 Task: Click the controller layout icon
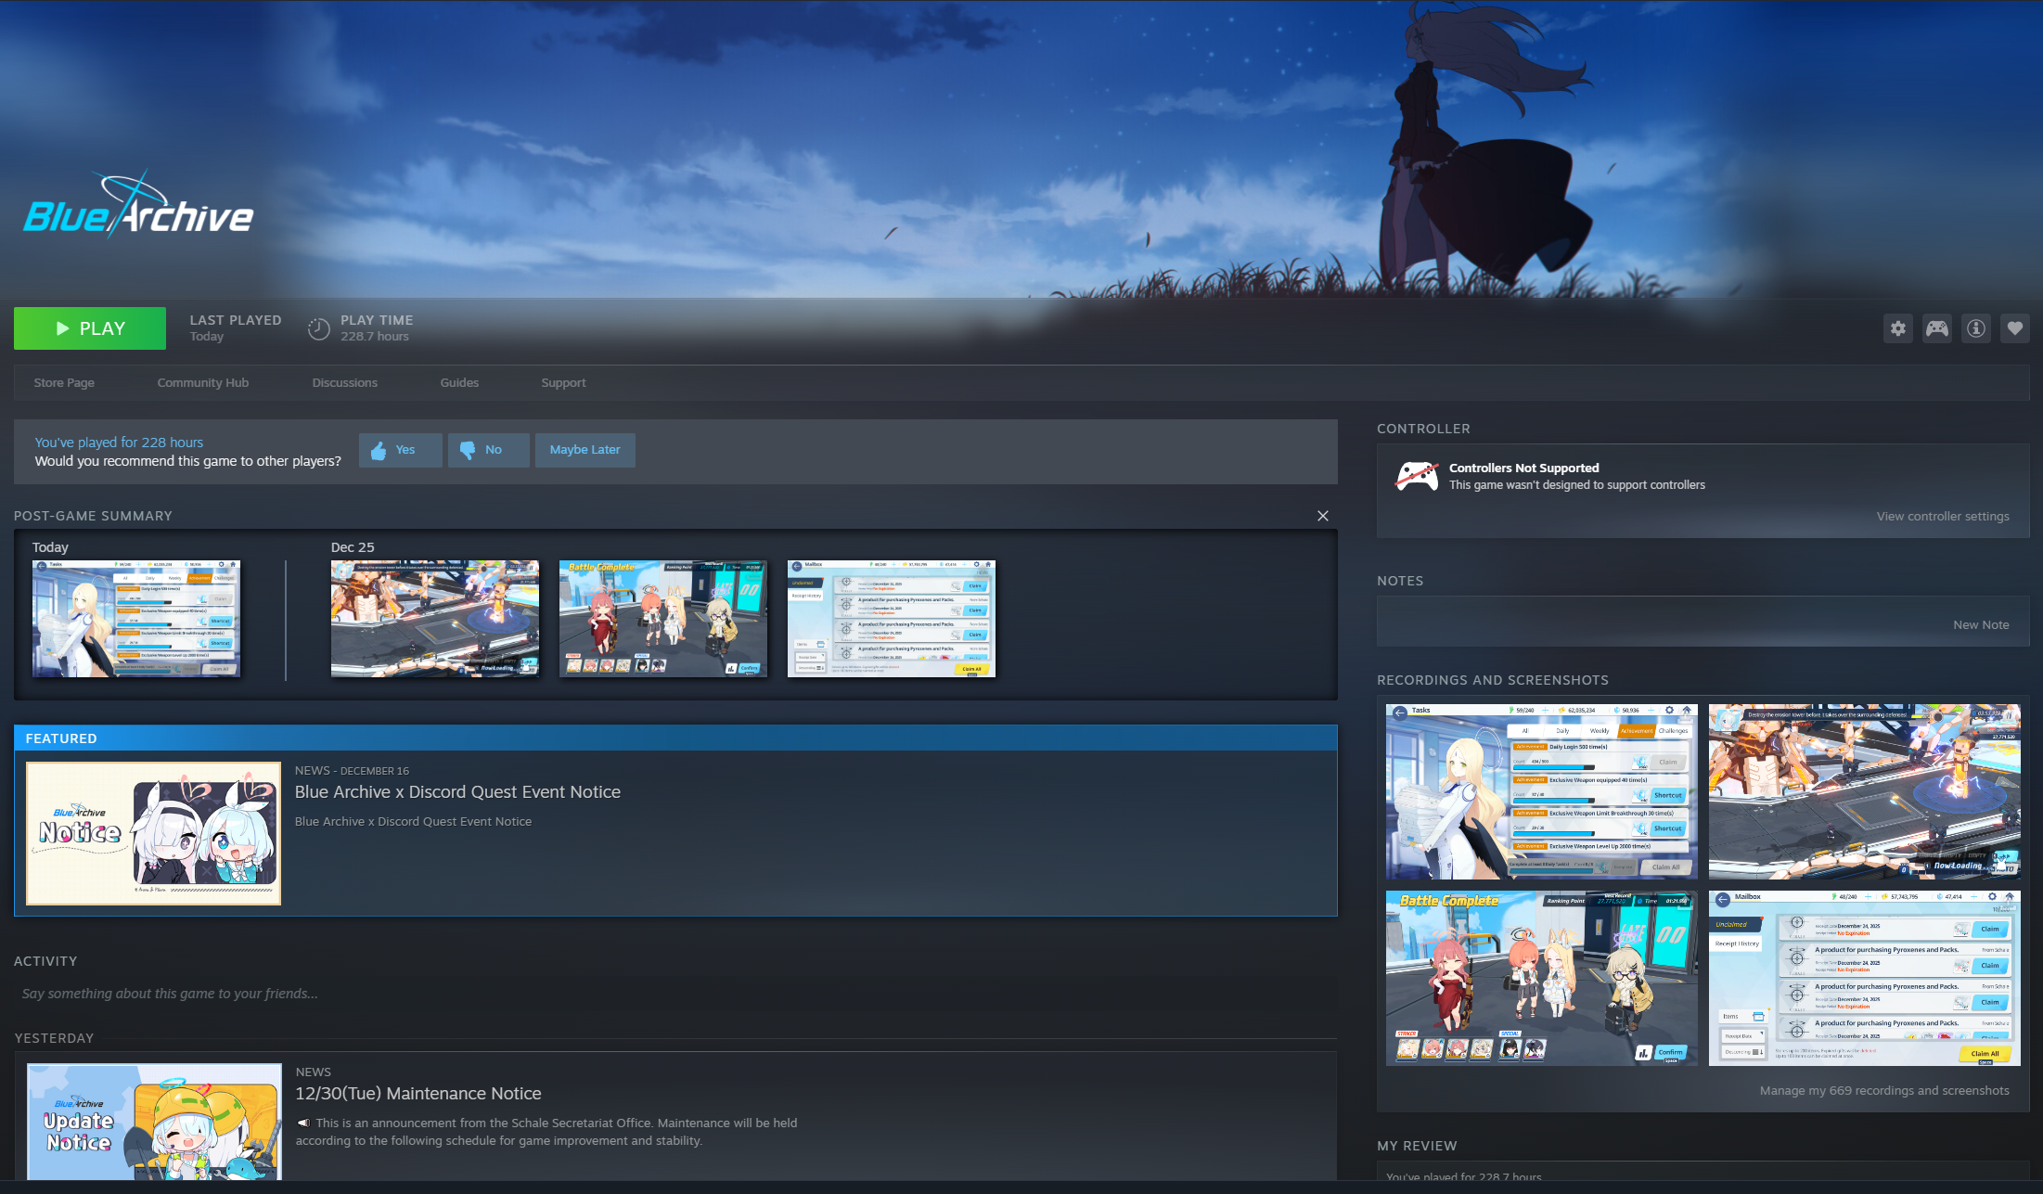[1936, 328]
